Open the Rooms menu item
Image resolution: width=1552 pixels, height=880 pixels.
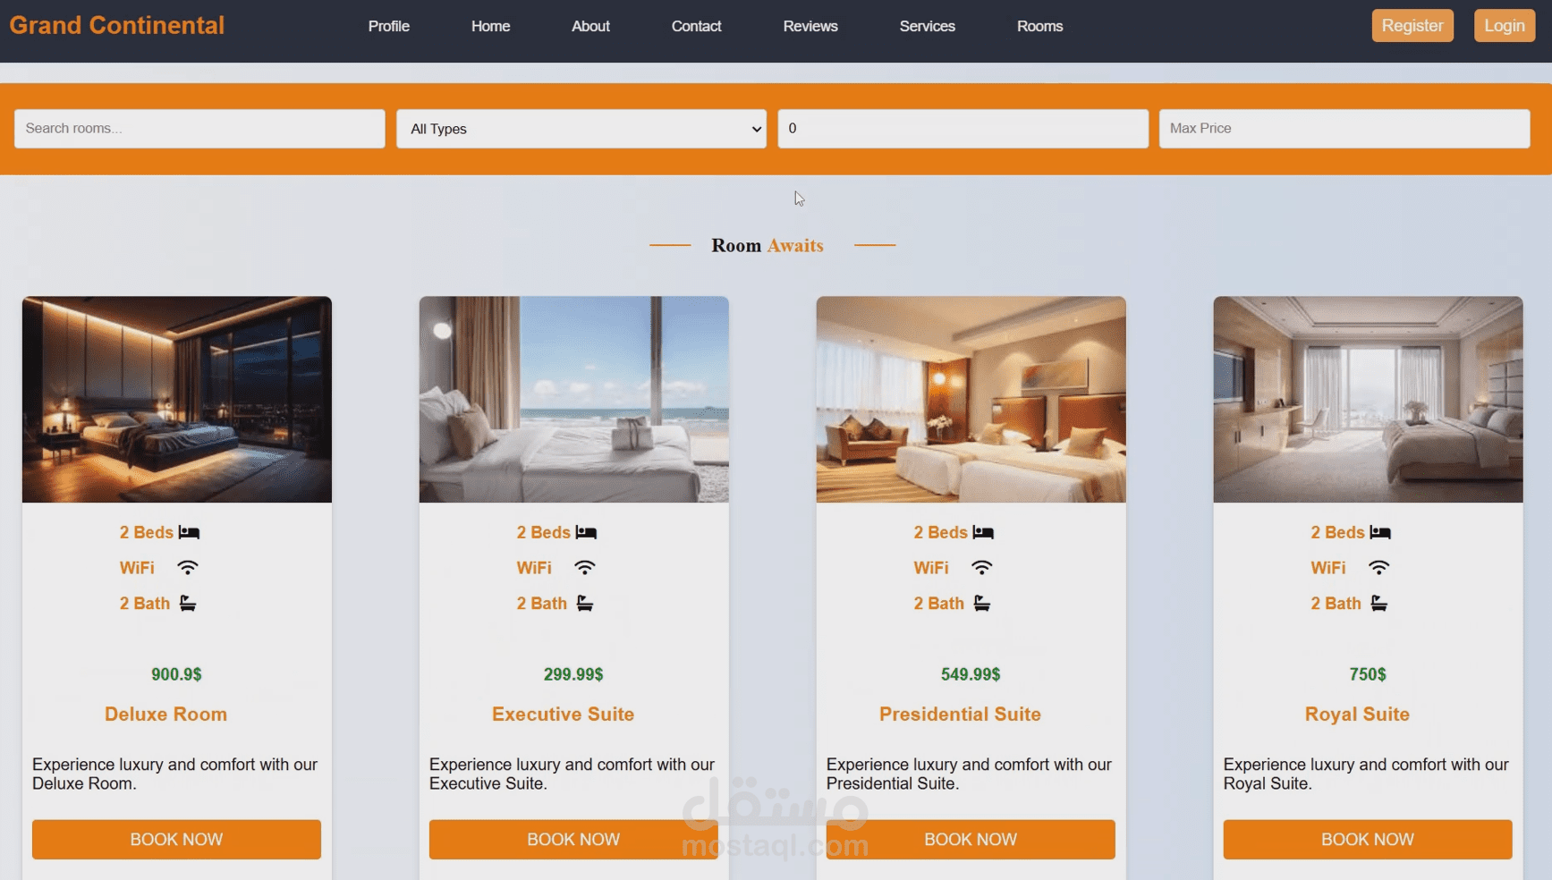coord(1039,26)
